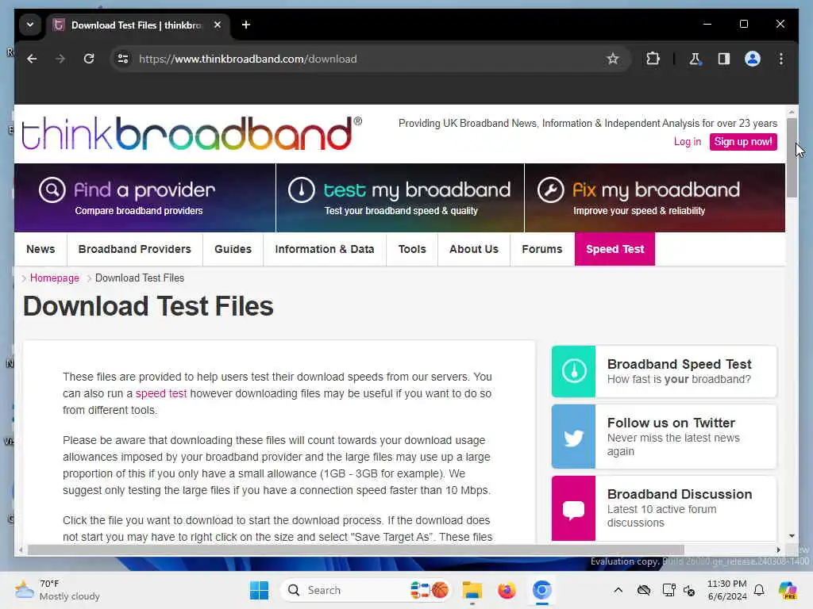Image resolution: width=813 pixels, height=609 pixels.
Task: Click the pink speech bubble icon
Action: (573, 508)
